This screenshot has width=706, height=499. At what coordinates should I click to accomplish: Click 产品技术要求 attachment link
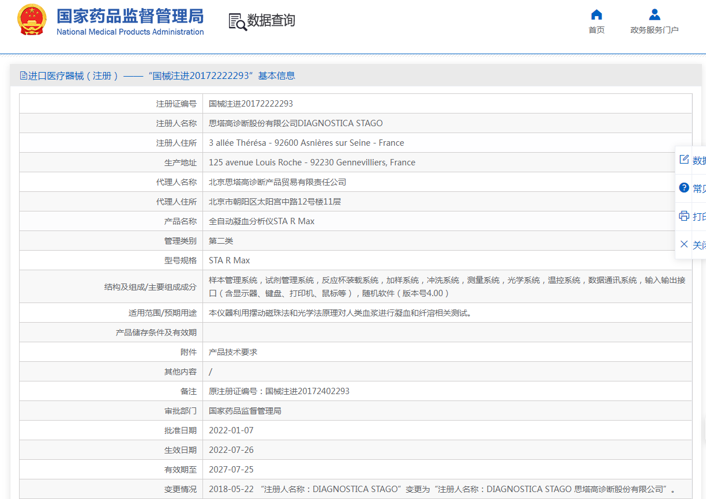tap(233, 352)
